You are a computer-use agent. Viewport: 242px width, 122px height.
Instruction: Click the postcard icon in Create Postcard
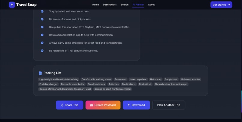pos(92,105)
